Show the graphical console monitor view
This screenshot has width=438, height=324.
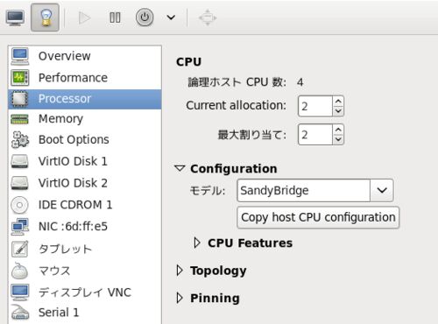click(15, 18)
